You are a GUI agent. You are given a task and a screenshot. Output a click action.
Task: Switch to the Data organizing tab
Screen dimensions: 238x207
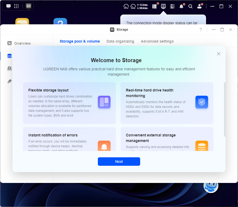[120, 41]
